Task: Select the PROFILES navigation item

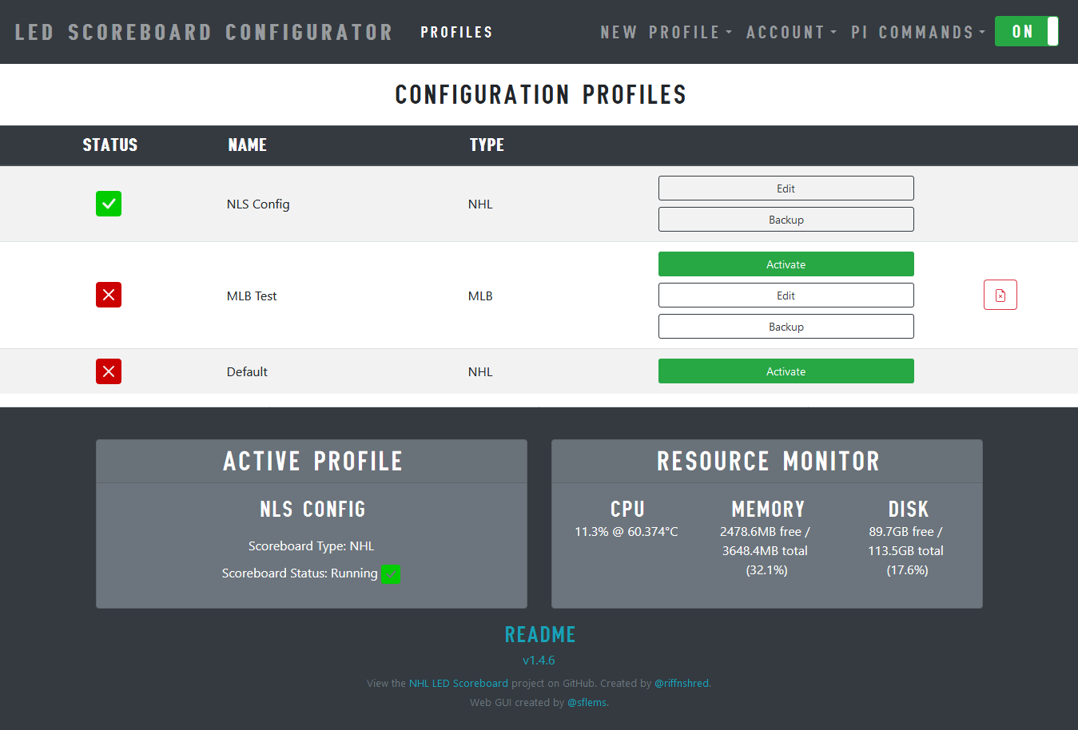Action: [456, 32]
